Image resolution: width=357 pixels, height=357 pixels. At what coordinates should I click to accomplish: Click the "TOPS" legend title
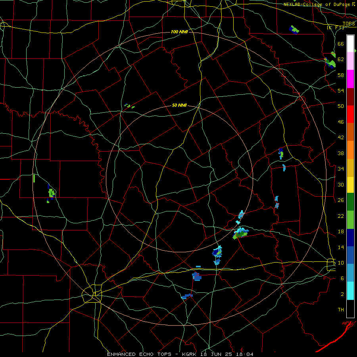coord(349,23)
